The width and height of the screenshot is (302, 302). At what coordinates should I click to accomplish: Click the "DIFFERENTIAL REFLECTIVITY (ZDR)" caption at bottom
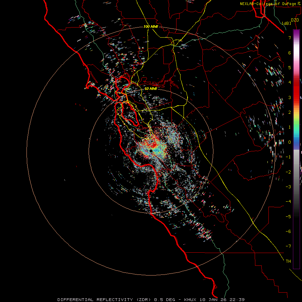tap(105, 300)
